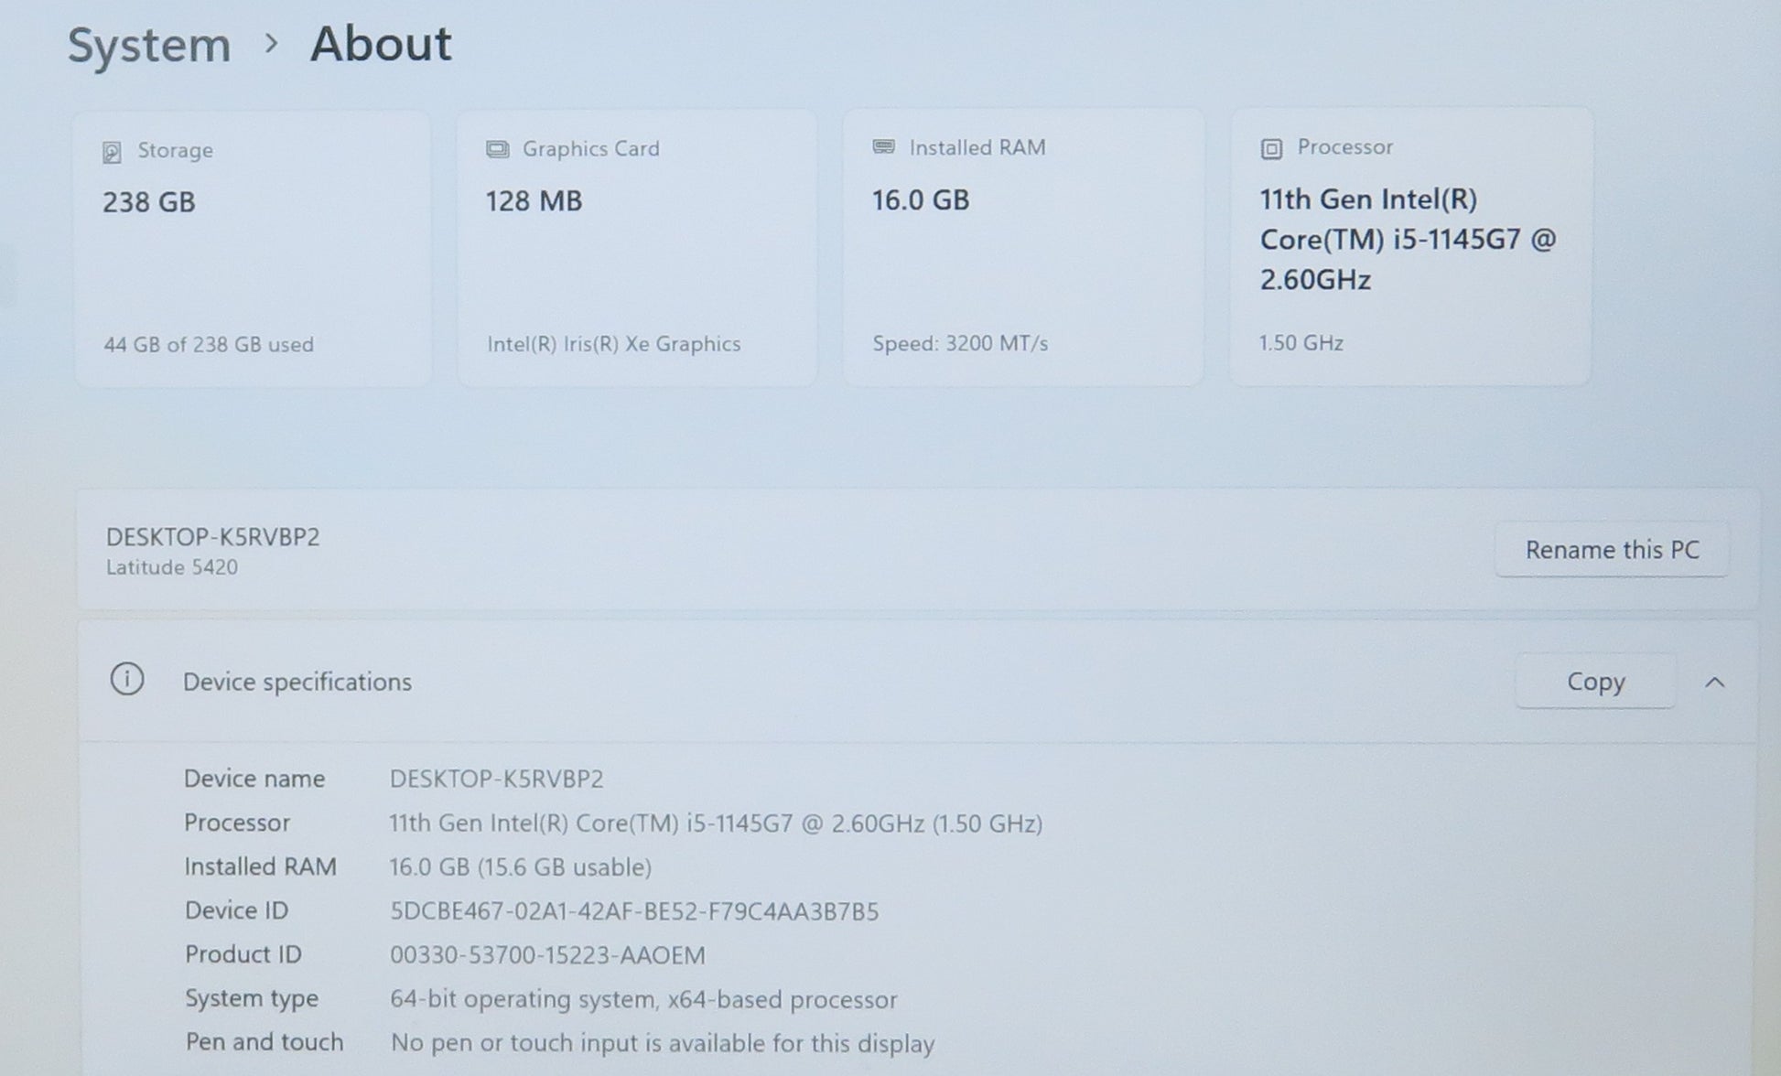
Task: Click the 44 GB of 238 GB used text
Action: pos(208,345)
